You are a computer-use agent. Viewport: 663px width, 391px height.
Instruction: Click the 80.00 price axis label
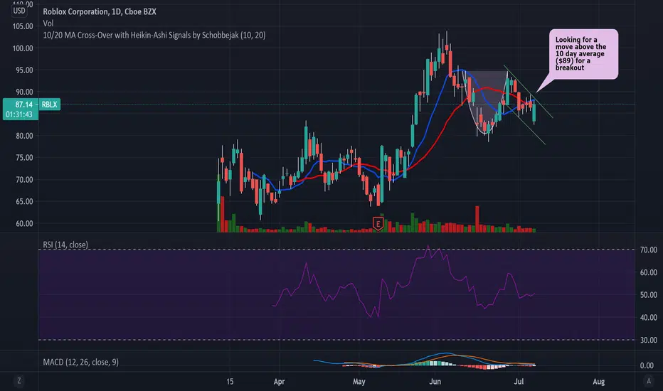(24, 136)
